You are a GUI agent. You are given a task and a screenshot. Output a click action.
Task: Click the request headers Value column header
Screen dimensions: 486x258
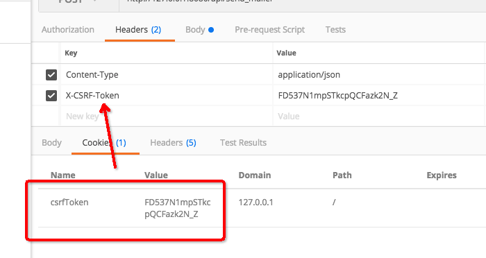tap(286, 53)
